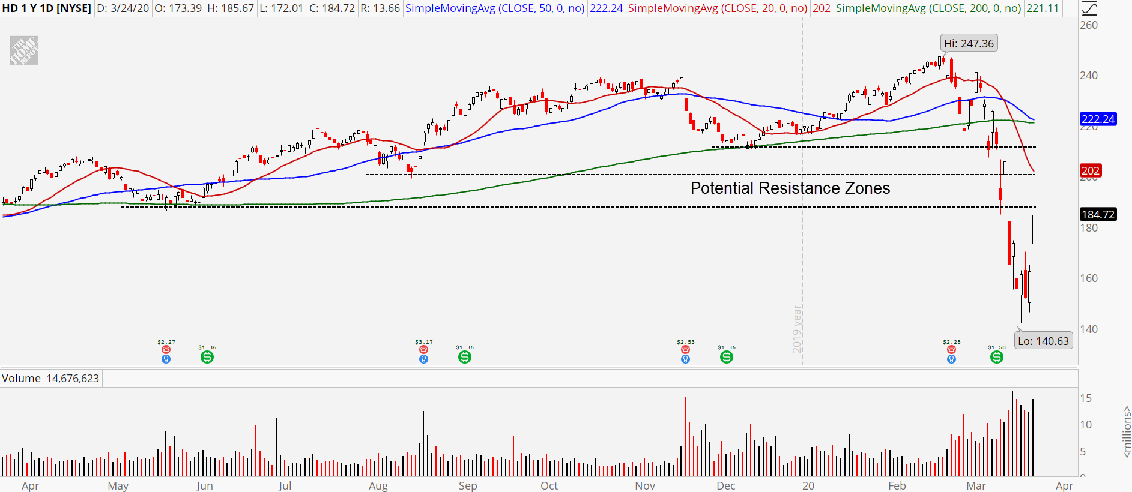
Task: Click the 221.11 value in the header
Action: (x=1043, y=8)
